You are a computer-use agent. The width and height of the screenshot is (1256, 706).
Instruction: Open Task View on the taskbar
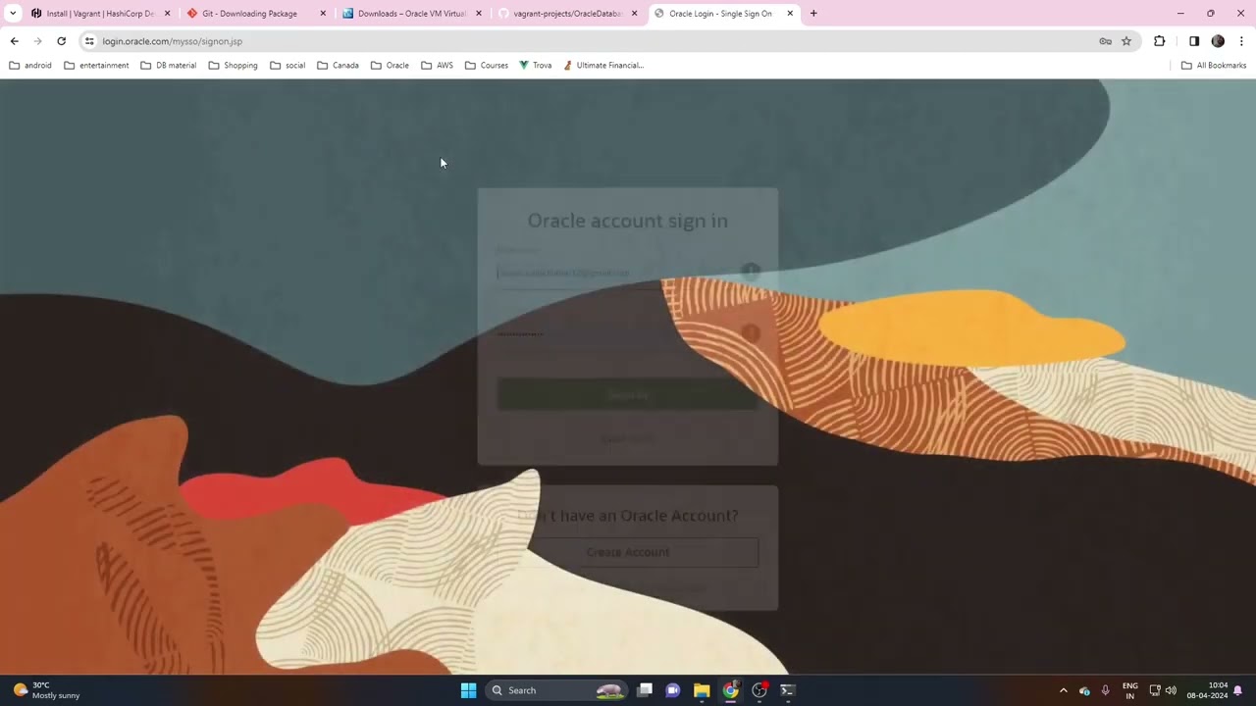click(x=645, y=690)
